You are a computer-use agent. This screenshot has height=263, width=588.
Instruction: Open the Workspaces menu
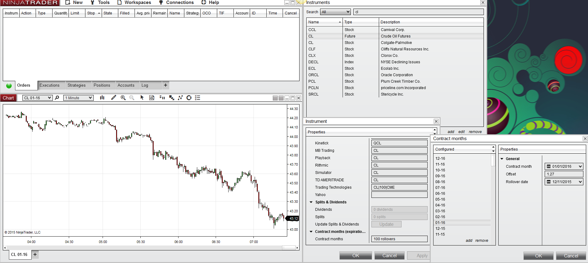click(134, 2)
